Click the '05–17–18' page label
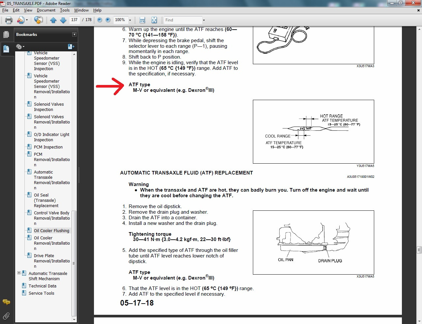 click(x=137, y=303)
